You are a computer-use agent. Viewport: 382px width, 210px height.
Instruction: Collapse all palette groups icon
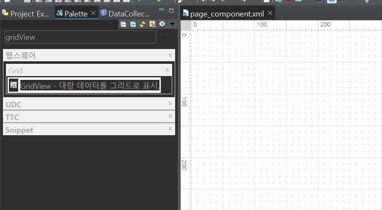(123, 24)
